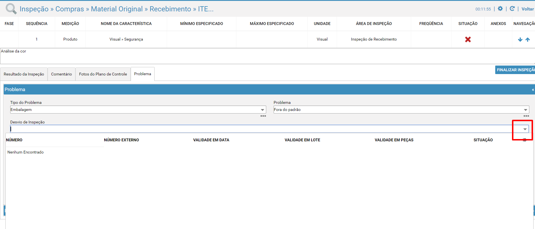Click the Nenhum Encontrado message
Screen dimensions: 535x229
[26, 152]
